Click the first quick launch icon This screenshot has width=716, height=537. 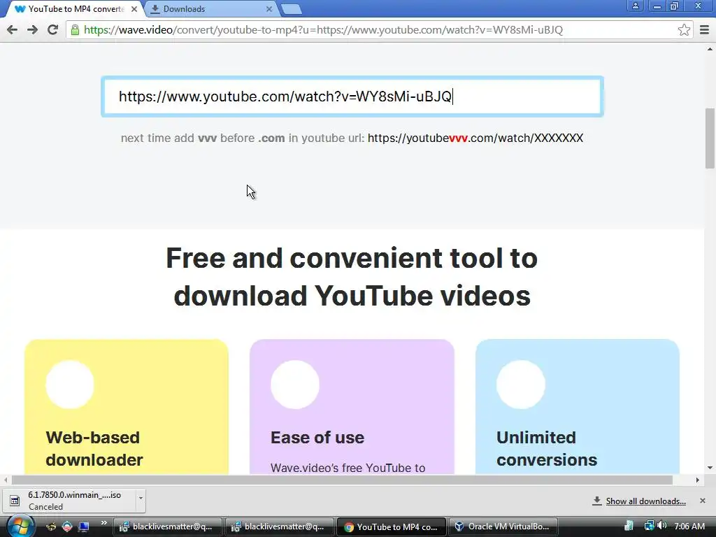[x=51, y=527]
